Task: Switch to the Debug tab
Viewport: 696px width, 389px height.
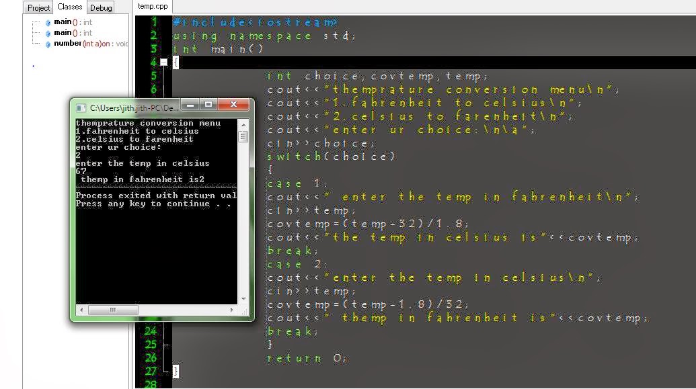Action: click(x=100, y=8)
